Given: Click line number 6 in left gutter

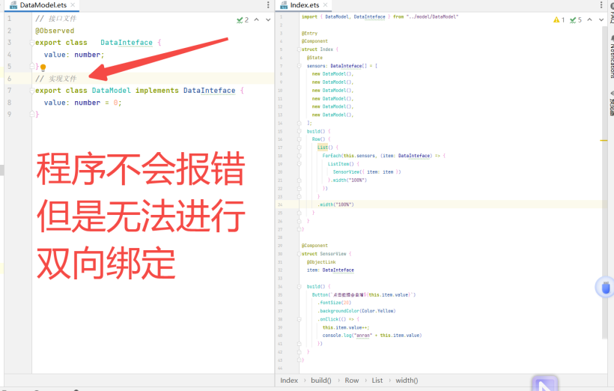Looking at the screenshot, I should [10, 79].
